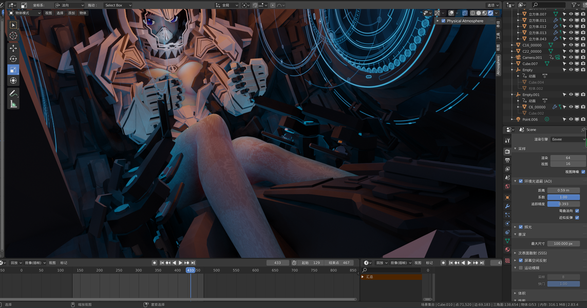
Task: Click the 结束点 467 end frame field
Action: [x=339, y=263]
